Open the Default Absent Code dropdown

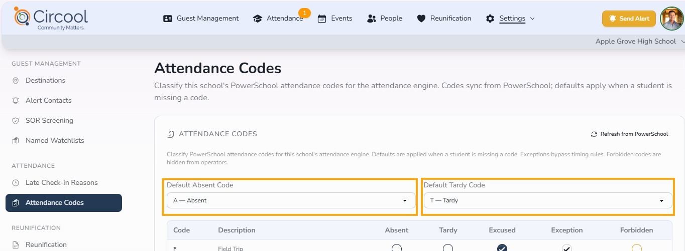[291, 200]
